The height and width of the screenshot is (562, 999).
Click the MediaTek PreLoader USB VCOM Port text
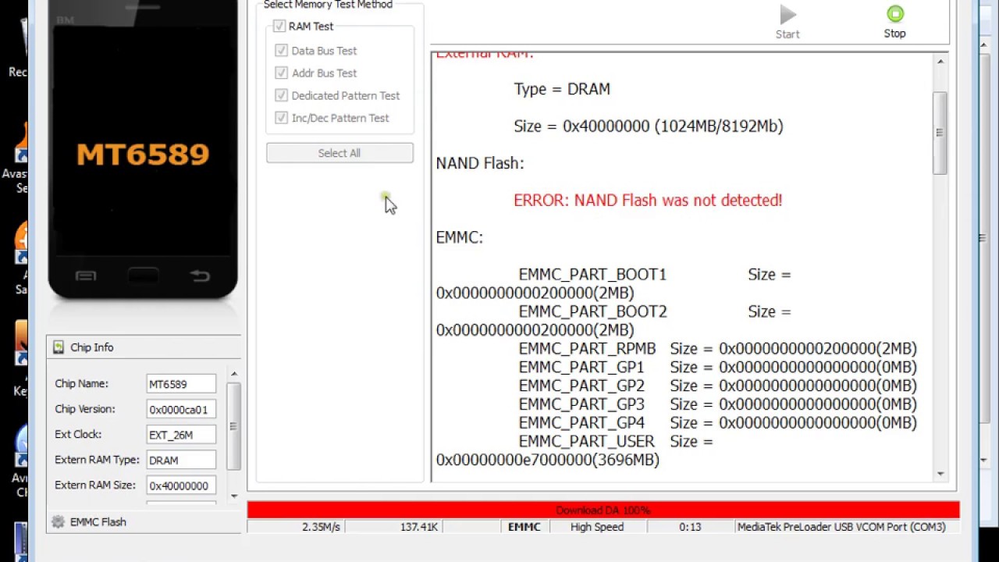click(x=841, y=527)
